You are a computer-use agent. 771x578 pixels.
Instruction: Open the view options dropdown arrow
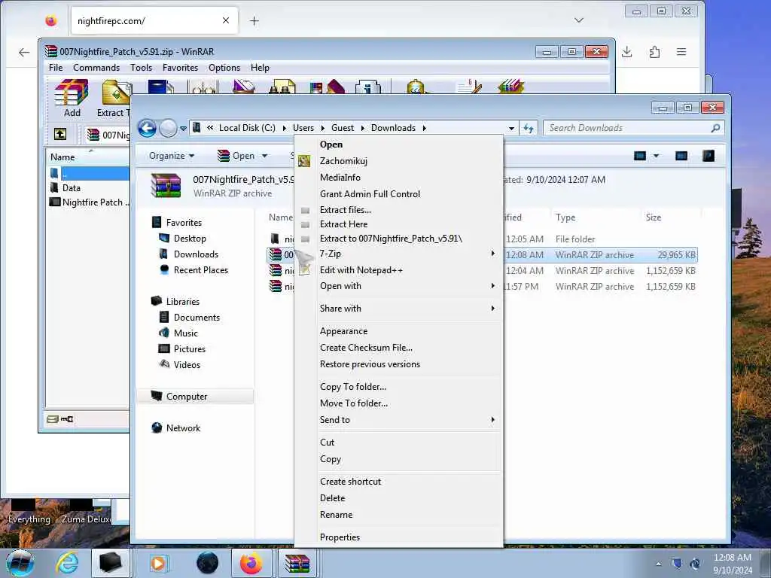(656, 156)
